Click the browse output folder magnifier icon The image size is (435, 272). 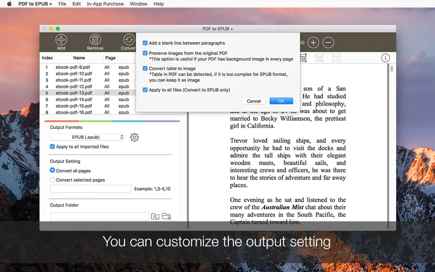tap(155, 216)
